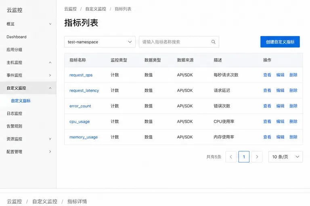Click 创建自定义指标 button

pos(280,42)
